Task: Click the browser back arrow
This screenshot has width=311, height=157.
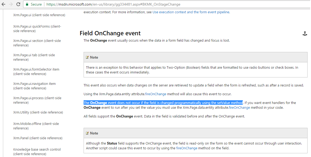Action: (x=4, y=5)
